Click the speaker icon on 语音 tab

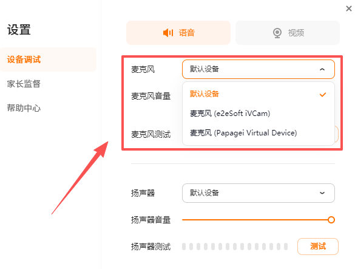168,33
